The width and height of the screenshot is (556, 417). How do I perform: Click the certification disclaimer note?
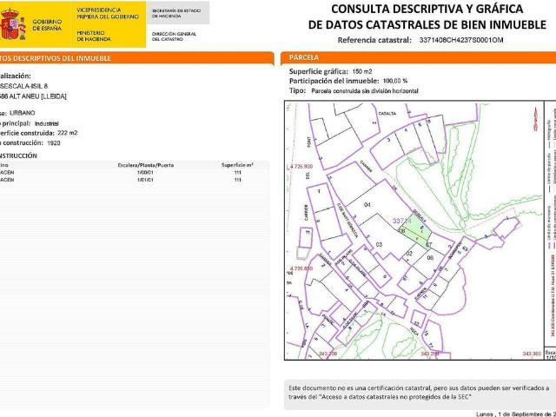[x=419, y=392]
